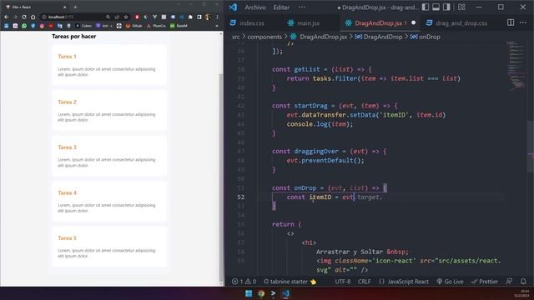
Task: Open the Archivo menu
Action: 255,7
